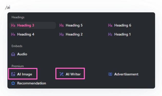Click the AI Image picture icon
Image resolution: width=162 pixels, height=96 pixels.
pyautogui.click(x=13, y=74)
